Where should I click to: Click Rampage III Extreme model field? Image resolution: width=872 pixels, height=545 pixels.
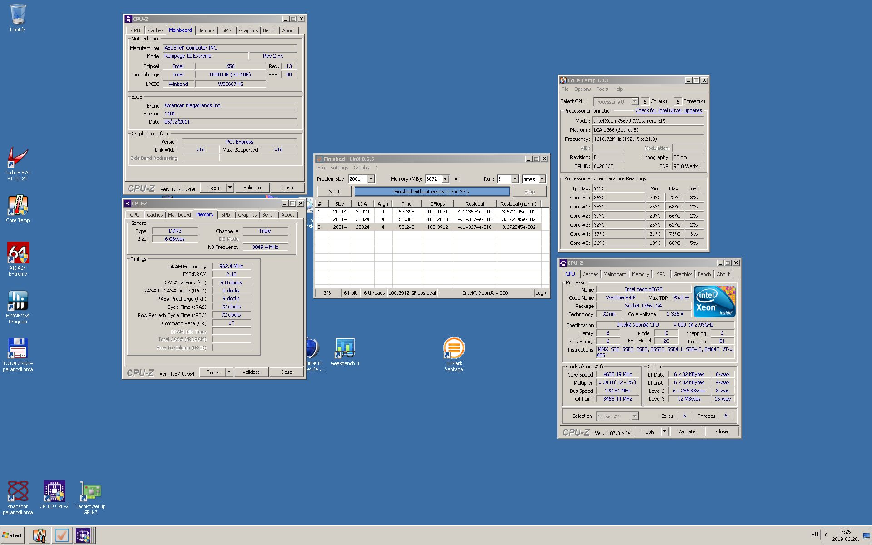(x=206, y=56)
